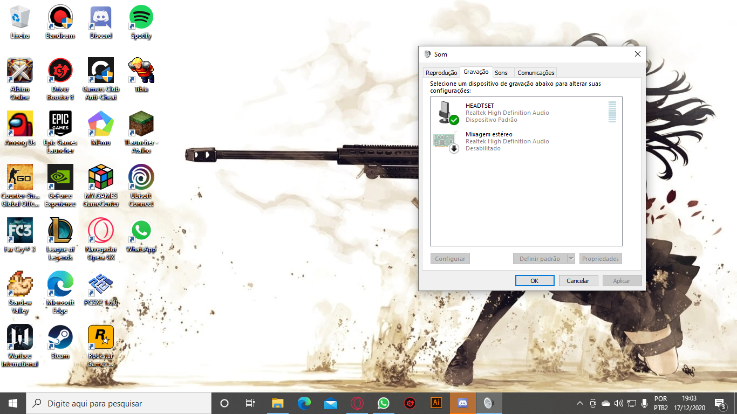
Task: Open Ubisoft Connect shortcut
Action: pyautogui.click(x=141, y=185)
